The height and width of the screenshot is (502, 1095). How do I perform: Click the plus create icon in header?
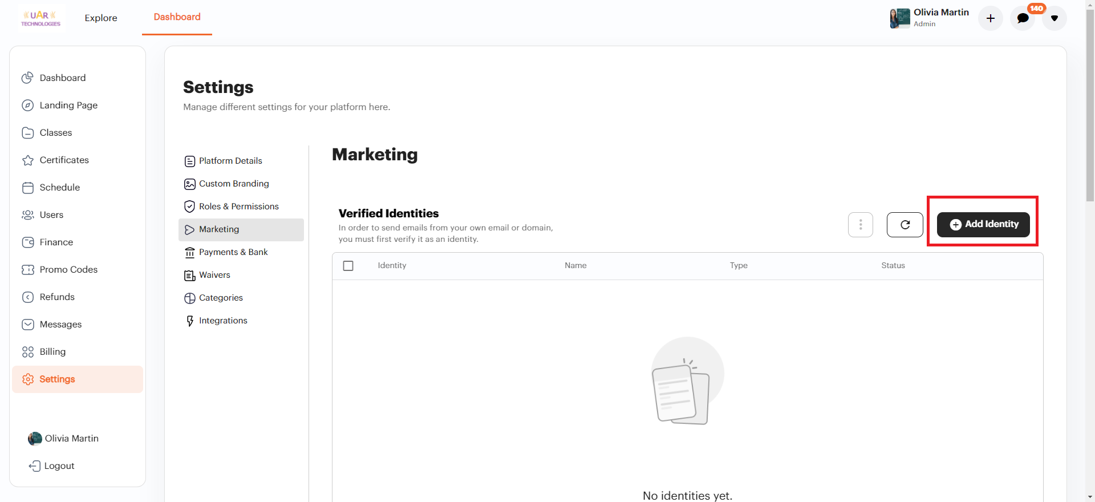(991, 18)
